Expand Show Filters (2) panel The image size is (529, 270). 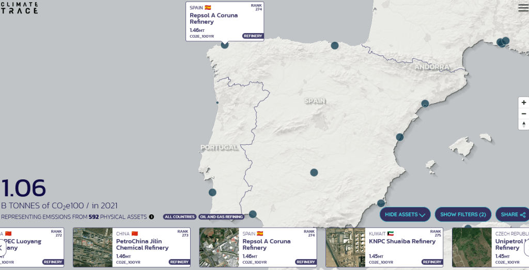(463, 214)
